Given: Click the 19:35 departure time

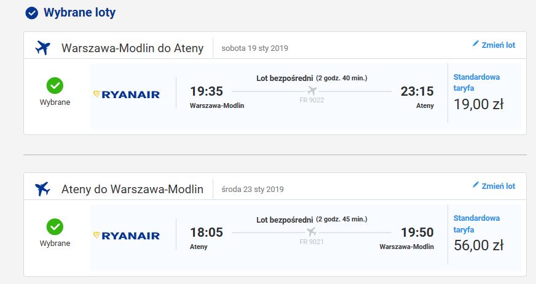Looking at the screenshot, I should click(207, 91).
